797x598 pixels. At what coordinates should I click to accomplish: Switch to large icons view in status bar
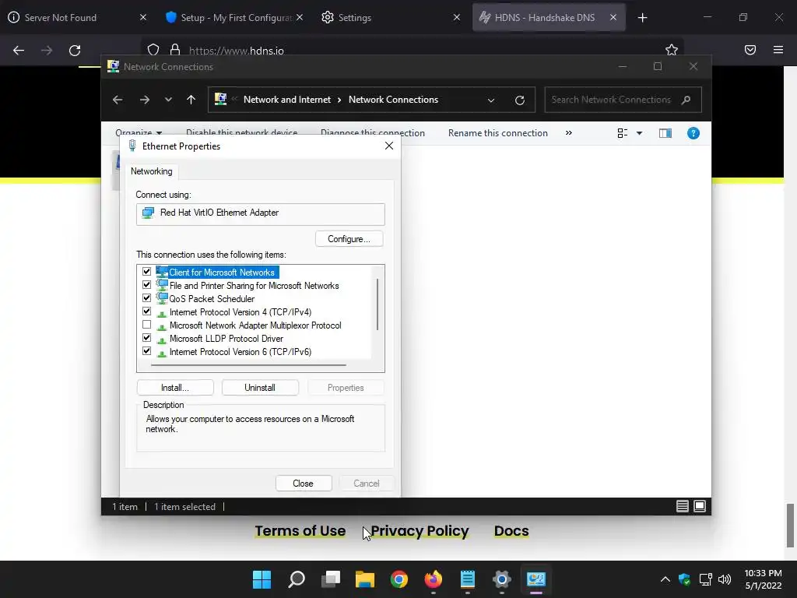(700, 506)
